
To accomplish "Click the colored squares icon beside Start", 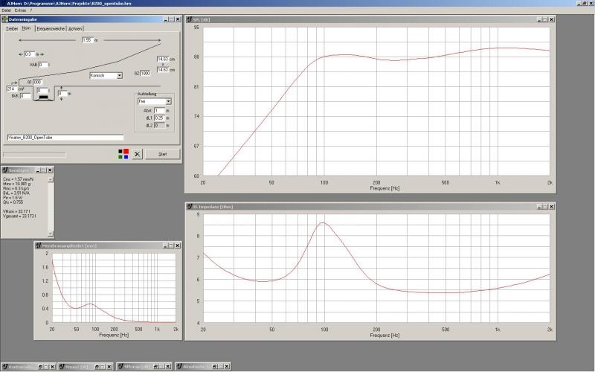I will [x=124, y=154].
